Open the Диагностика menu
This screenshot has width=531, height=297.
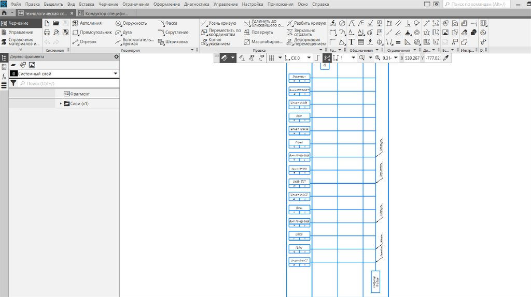(197, 4)
